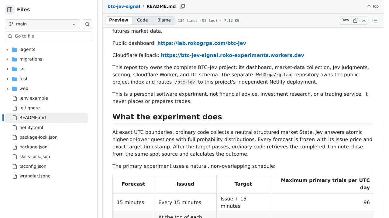Switch to the Blame tab

click(x=164, y=20)
